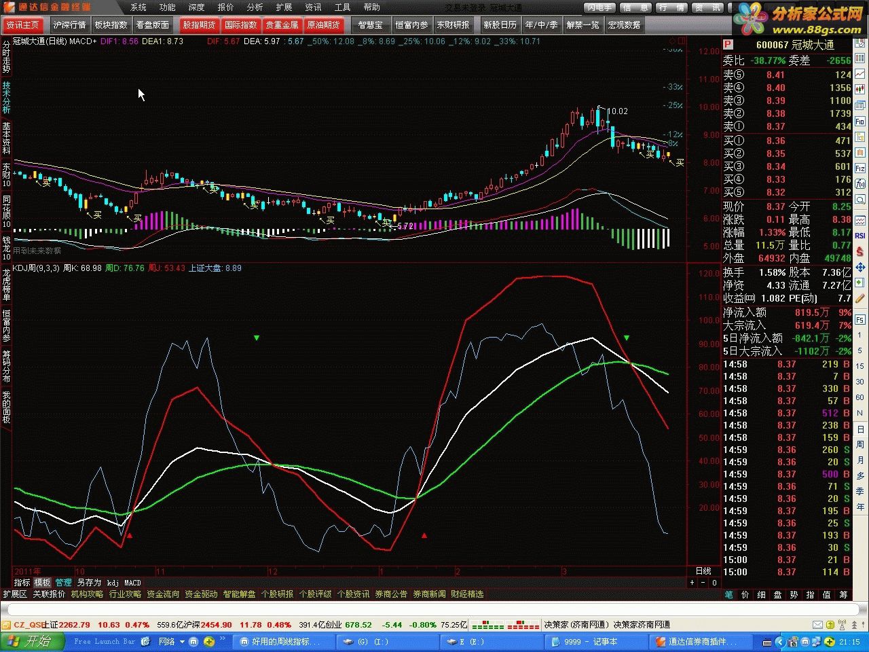Open the 新股日历 toolbar button
This screenshot has width=869, height=652.
(x=500, y=25)
